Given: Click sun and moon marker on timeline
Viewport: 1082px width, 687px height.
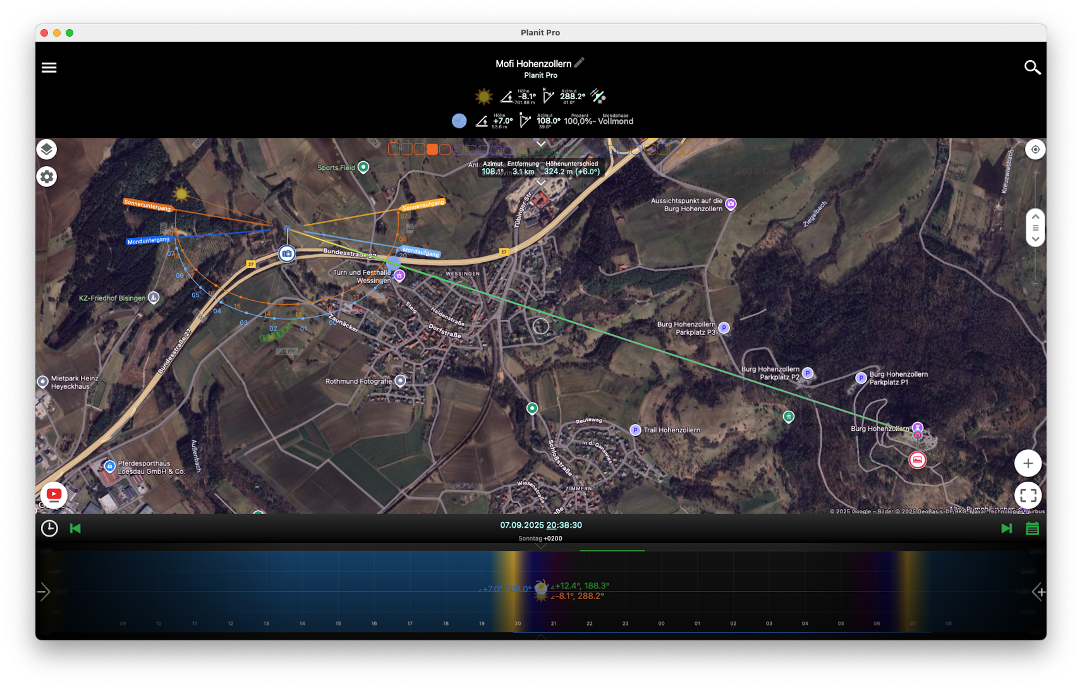Looking at the screenshot, I should tap(541, 590).
